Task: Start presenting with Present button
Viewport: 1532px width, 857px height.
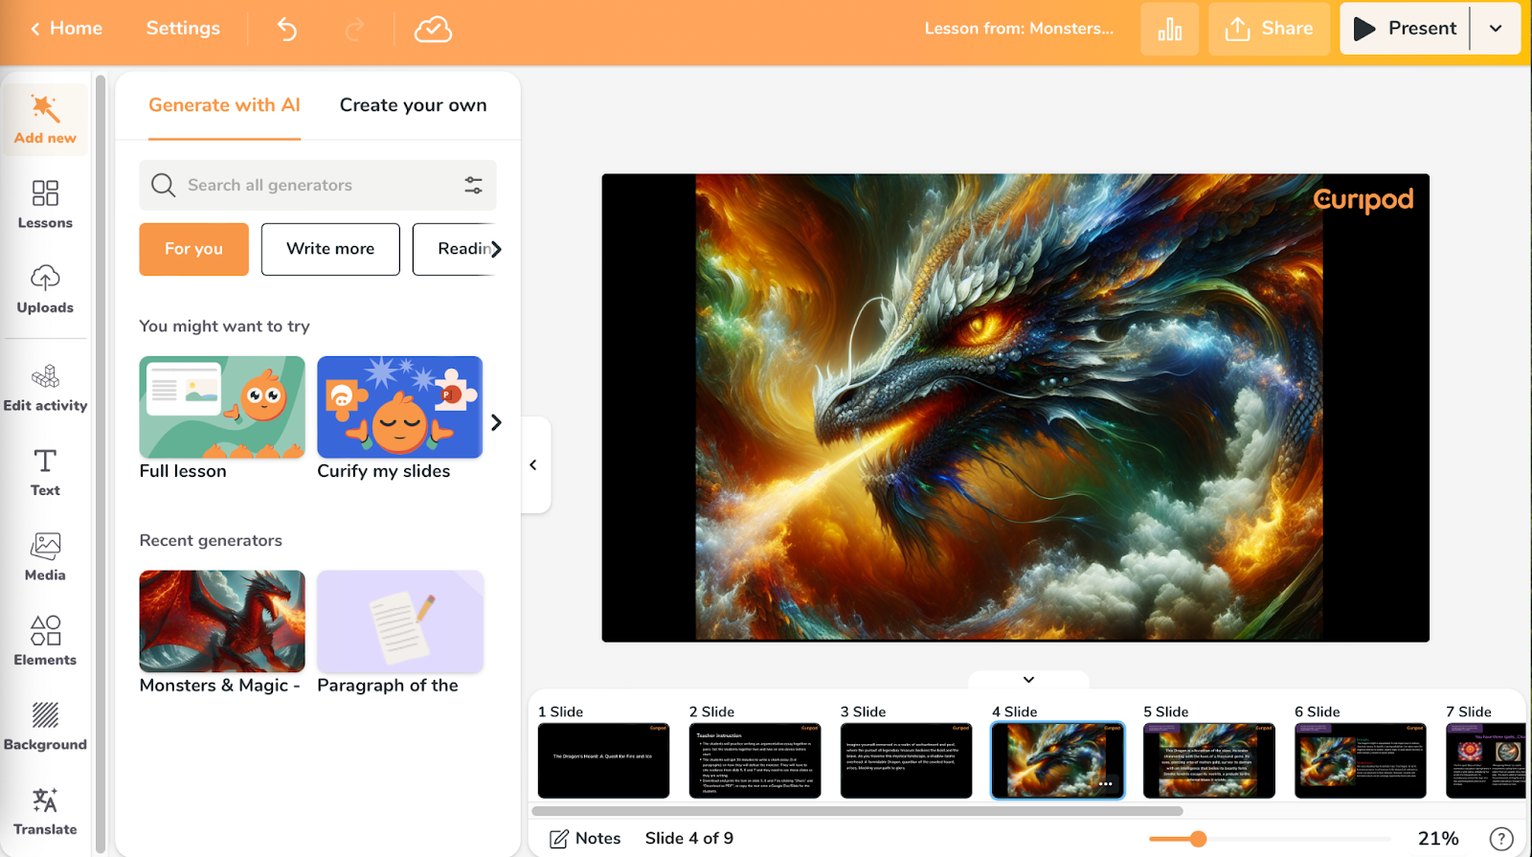Action: (x=1405, y=29)
